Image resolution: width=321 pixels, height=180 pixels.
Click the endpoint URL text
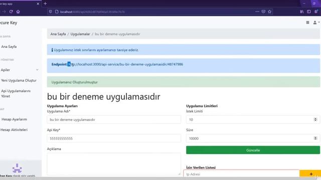(x=125, y=64)
